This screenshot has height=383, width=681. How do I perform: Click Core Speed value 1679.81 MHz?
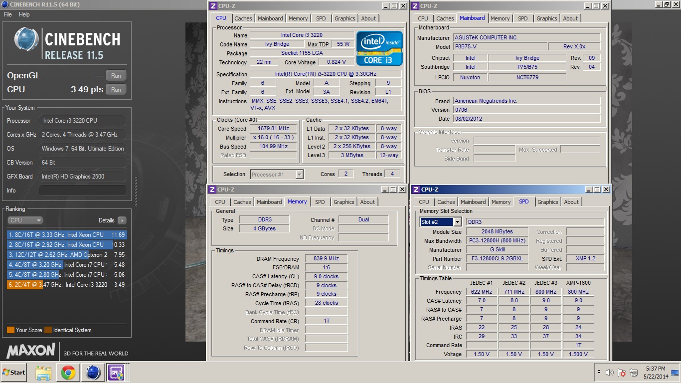coord(273,129)
